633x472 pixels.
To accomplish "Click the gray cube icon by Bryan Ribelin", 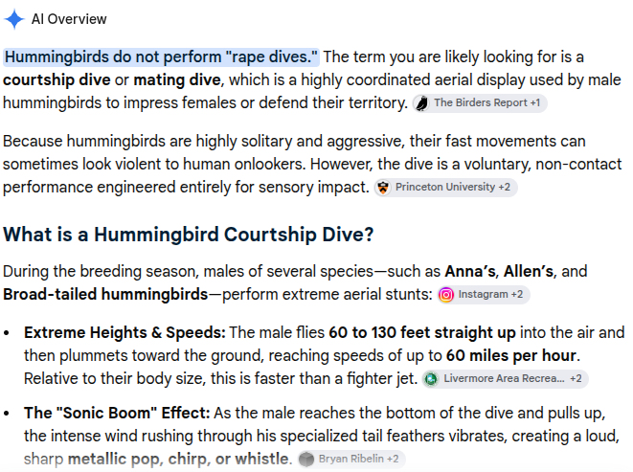I will [x=306, y=460].
